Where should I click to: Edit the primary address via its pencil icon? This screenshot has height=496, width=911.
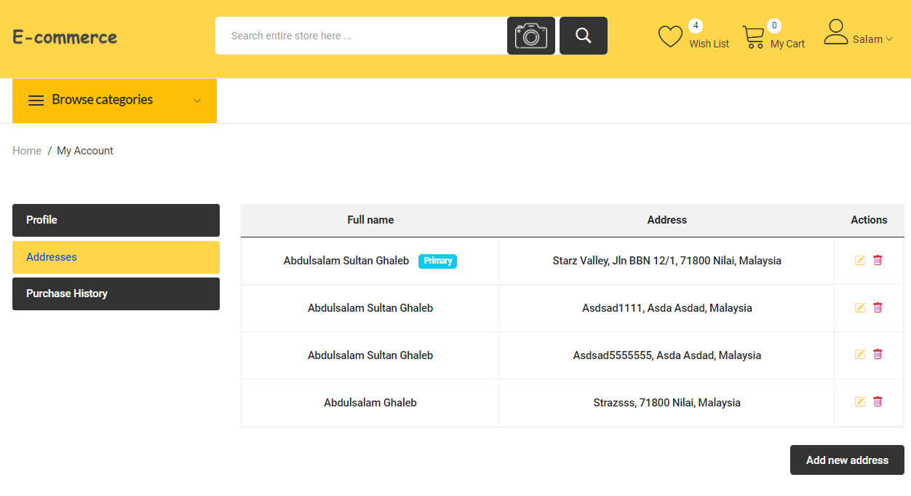pos(859,259)
